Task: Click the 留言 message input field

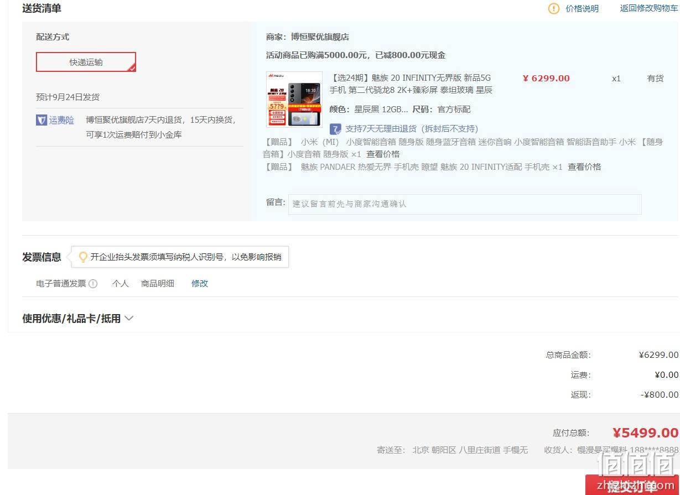Action: (x=465, y=204)
